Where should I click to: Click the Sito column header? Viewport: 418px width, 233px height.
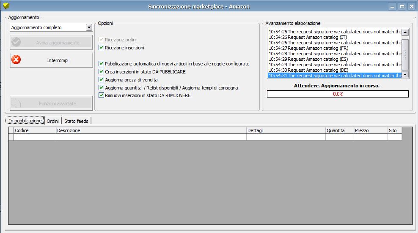point(395,130)
